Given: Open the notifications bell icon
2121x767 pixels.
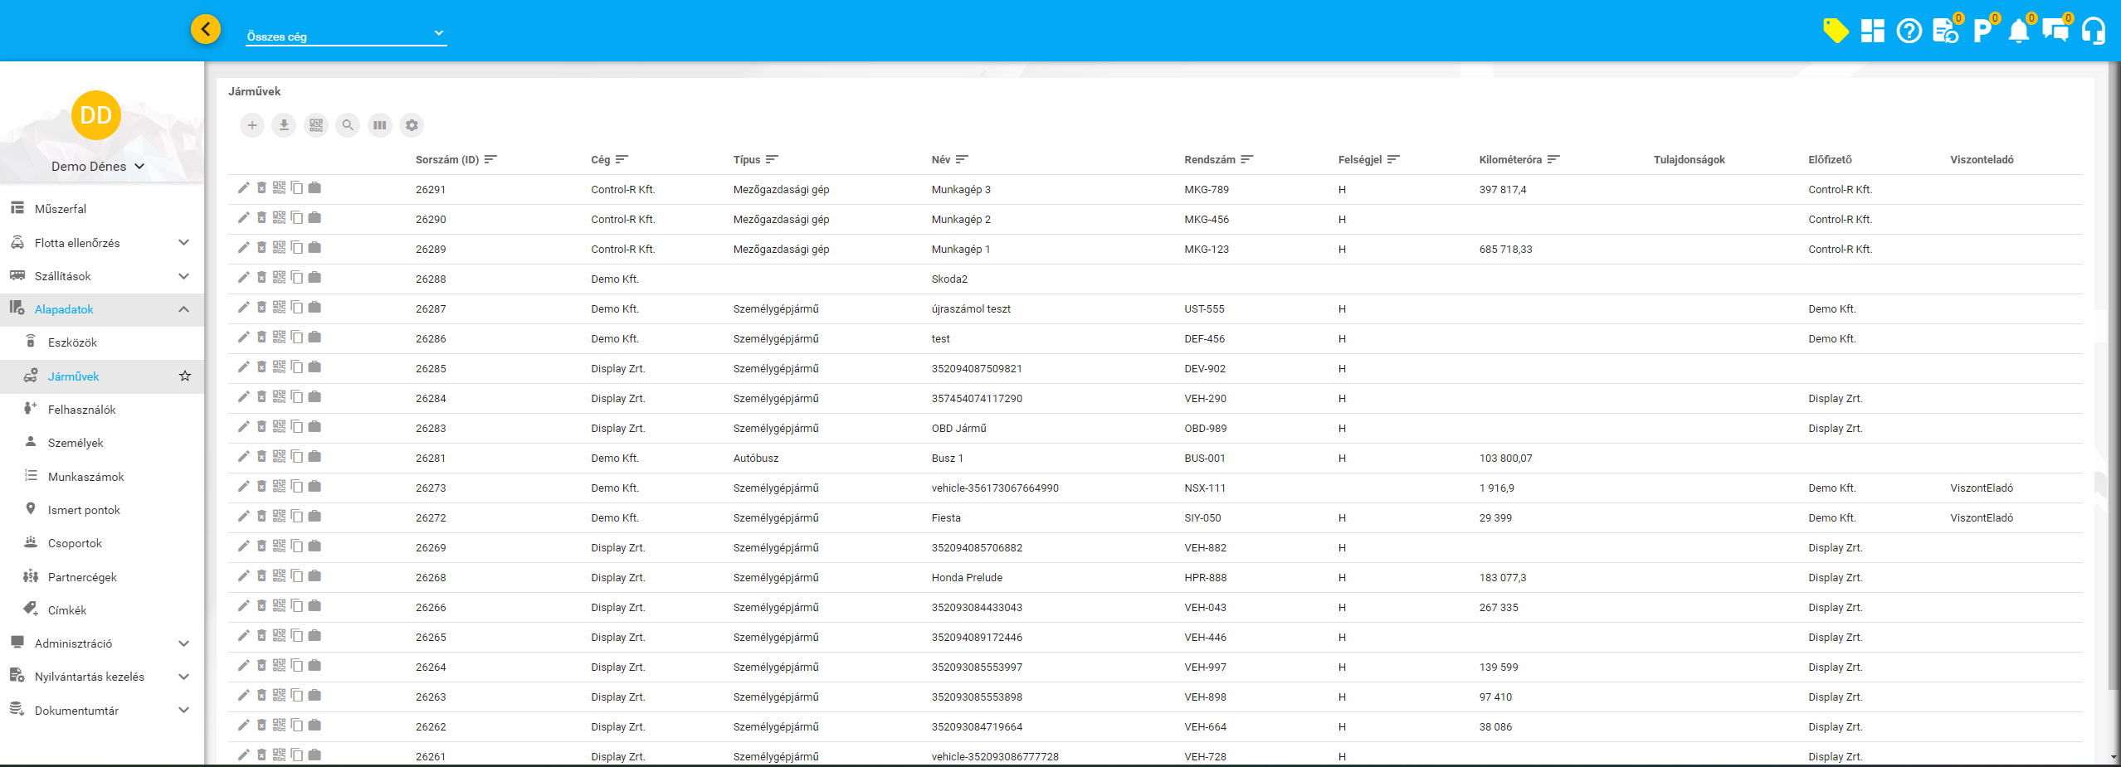Looking at the screenshot, I should coord(2018,32).
